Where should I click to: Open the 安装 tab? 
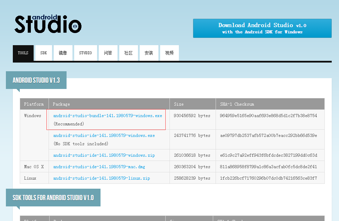149,53
